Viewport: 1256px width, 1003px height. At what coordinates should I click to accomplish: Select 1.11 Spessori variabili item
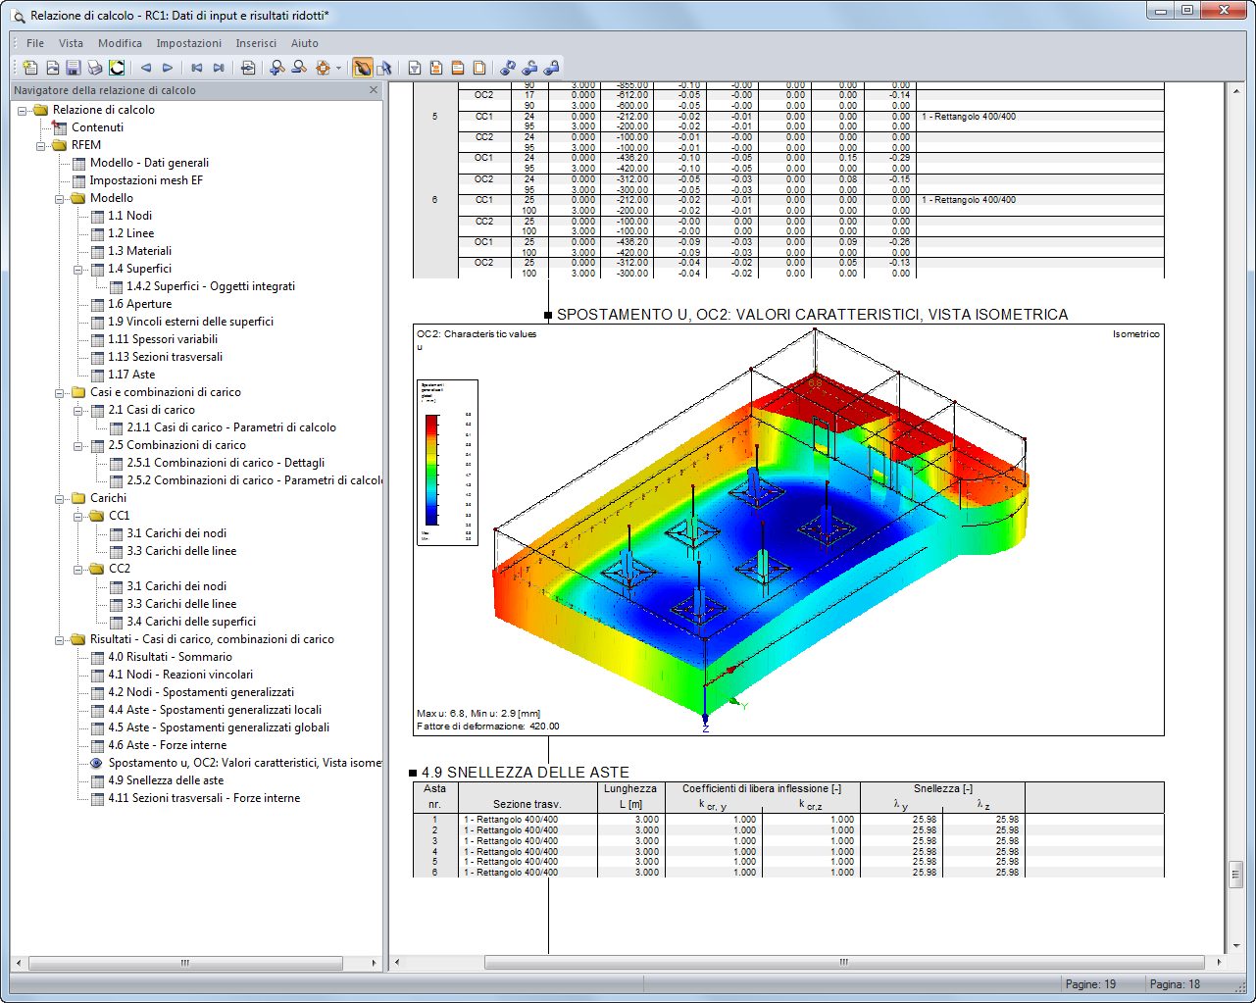click(163, 339)
